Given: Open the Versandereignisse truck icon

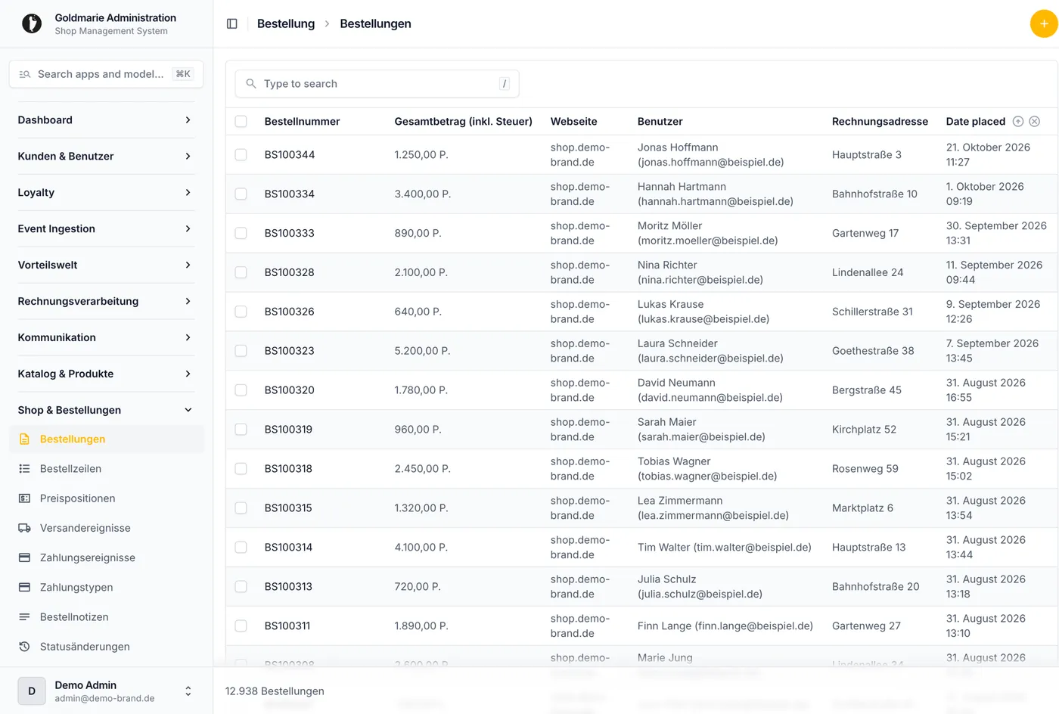Looking at the screenshot, I should tap(24, 528).
